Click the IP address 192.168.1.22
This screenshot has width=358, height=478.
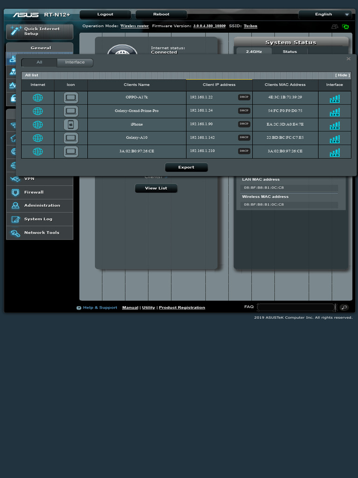pos(201,97)
